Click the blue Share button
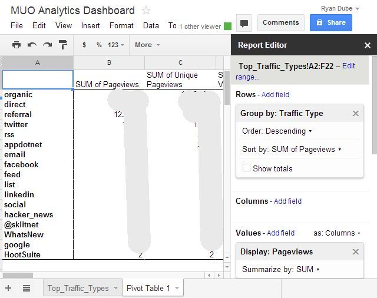The width and height of the screenshot is (377, 298). pyautogui.click(x=331, y=22)
